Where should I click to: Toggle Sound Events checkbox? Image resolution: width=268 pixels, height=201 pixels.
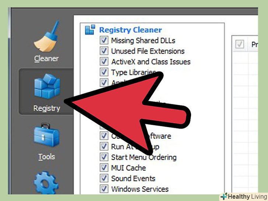(x=104, y=178)
